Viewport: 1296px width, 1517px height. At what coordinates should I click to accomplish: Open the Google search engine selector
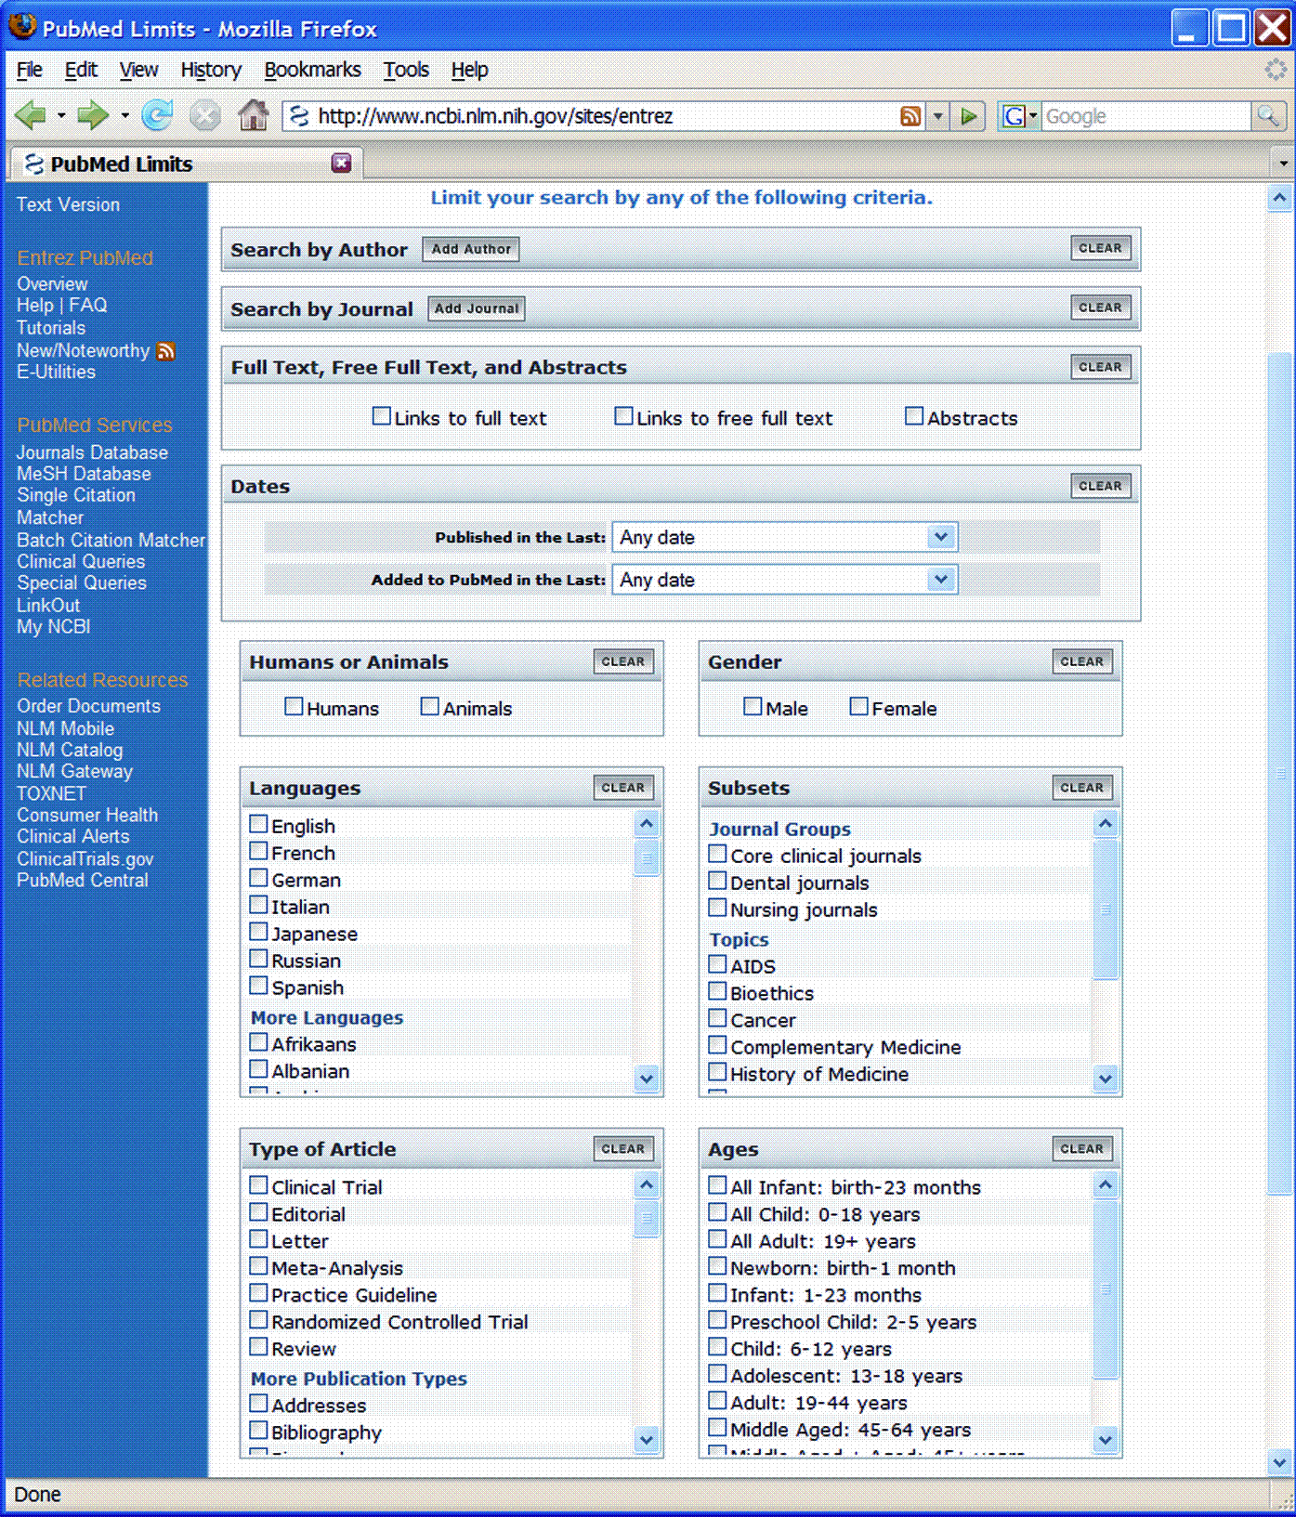point(1019,116)
